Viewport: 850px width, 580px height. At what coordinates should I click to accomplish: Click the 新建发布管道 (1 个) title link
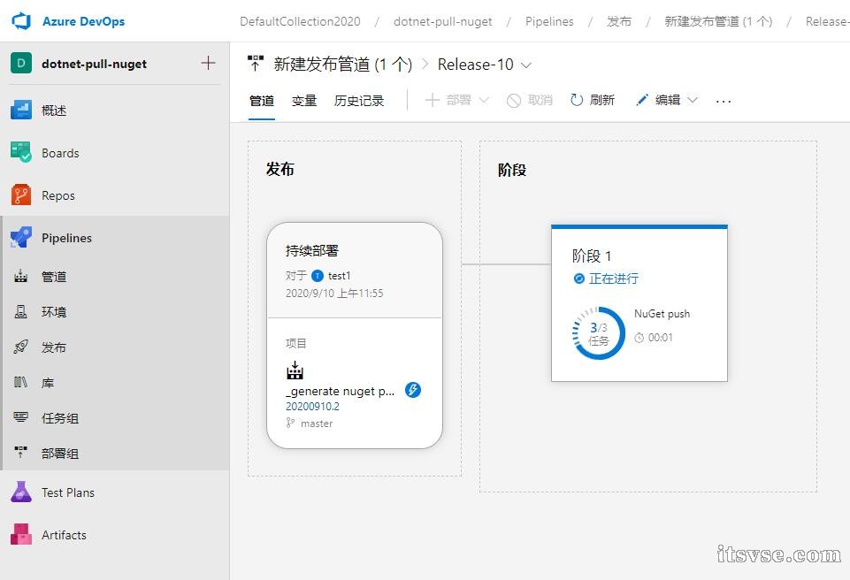click(342, 65)
